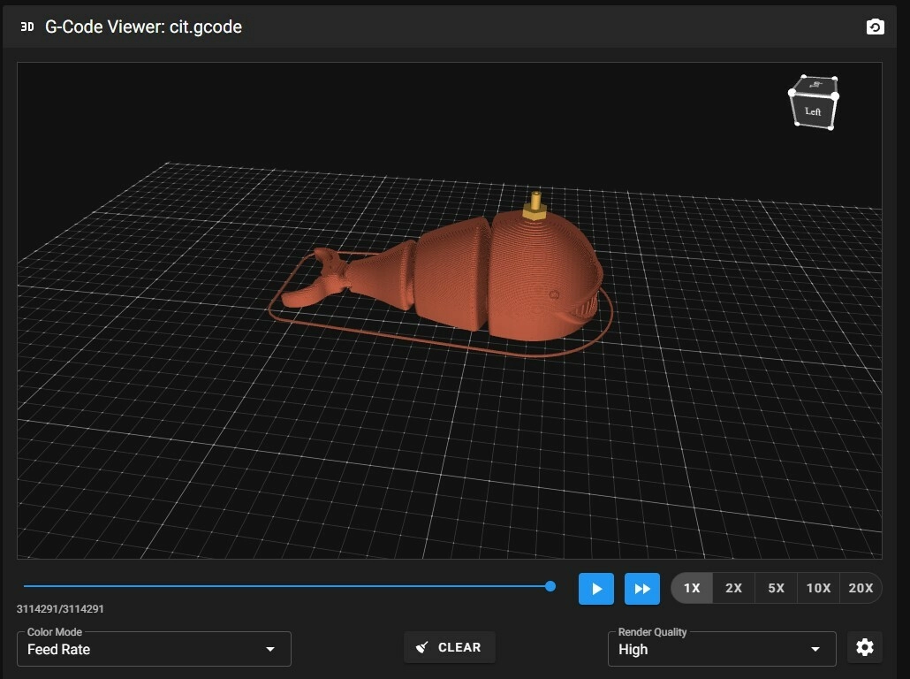Screen dimensions: 910x679
Task: Click the playback progress slider handle
Action: (x=550, y=586)
